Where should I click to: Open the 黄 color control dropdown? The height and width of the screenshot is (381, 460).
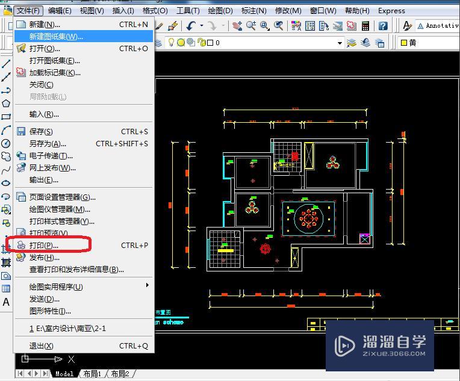428,43
